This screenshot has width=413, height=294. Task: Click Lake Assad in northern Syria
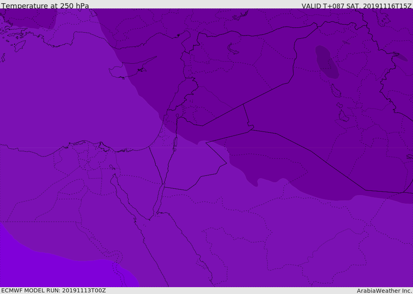(233, 49)
